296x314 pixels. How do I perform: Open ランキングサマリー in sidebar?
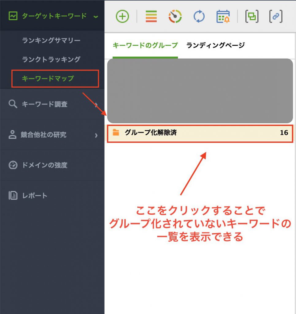(x=51, y=40)
